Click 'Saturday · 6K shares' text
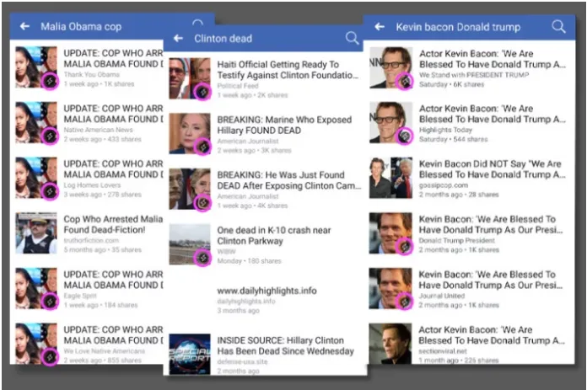The image size is (587, 390). coord(451,84)
